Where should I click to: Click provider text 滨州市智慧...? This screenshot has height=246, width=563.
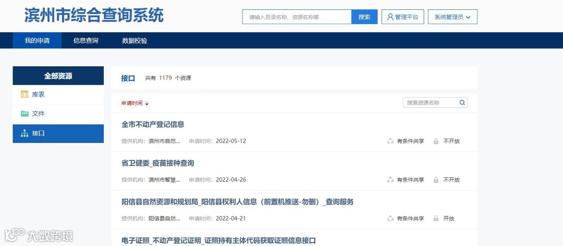pyautogui.click(x=164, y=180)
